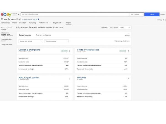166x124 pixels.
Task: Click the store badge icon beside account name
Action: click(x=39, y=19)
